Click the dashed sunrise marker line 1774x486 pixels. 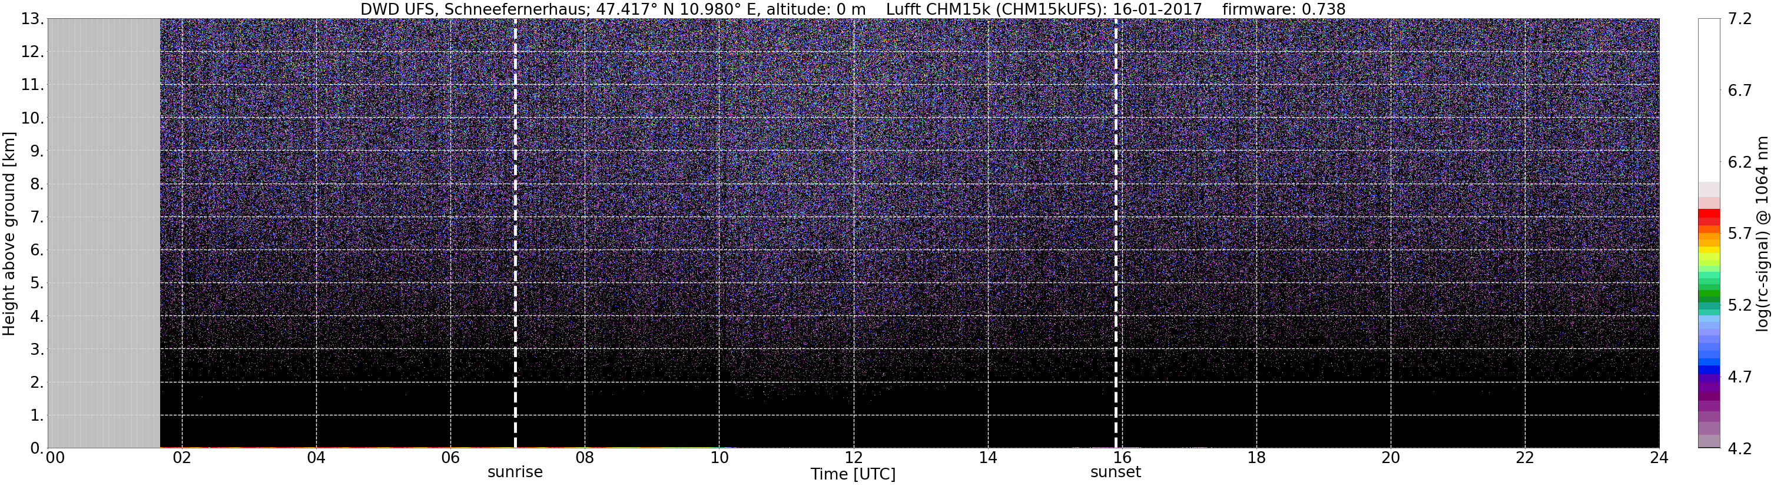515,234
